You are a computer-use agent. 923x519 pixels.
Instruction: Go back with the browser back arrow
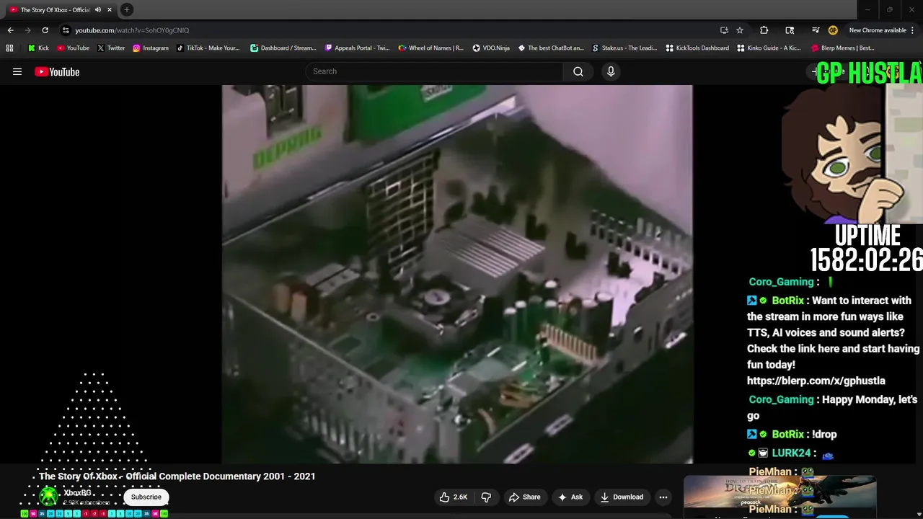(10, 30)
